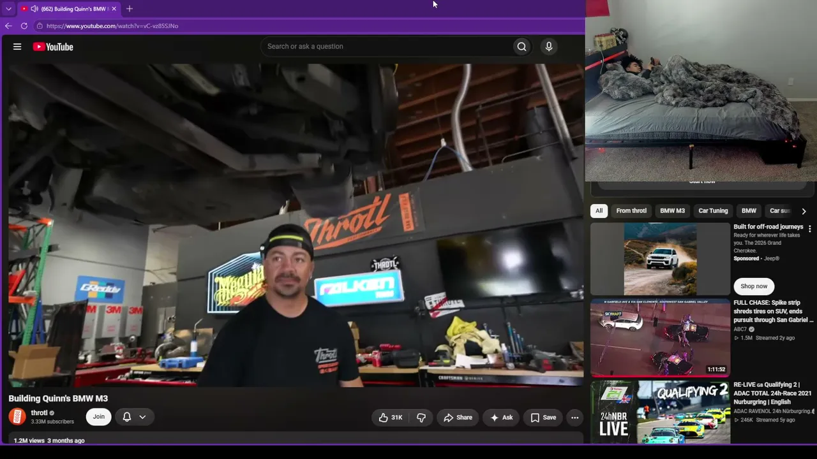Image resolution: width=817 pixels, height=459 pixels.
Task: Open the YouTube guide hamburger menu
Action: click(x=17, y=47)
